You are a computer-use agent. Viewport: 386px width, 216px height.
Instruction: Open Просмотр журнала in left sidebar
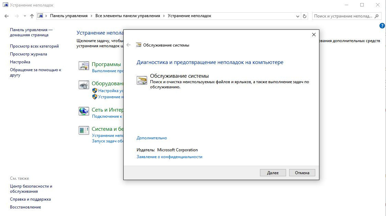[x=29, y=54]
